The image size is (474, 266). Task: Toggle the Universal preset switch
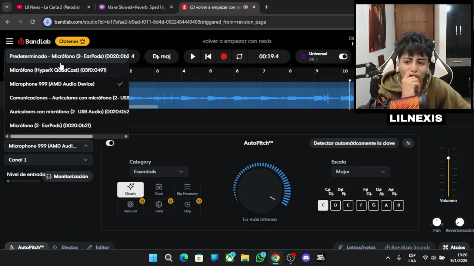343,57
